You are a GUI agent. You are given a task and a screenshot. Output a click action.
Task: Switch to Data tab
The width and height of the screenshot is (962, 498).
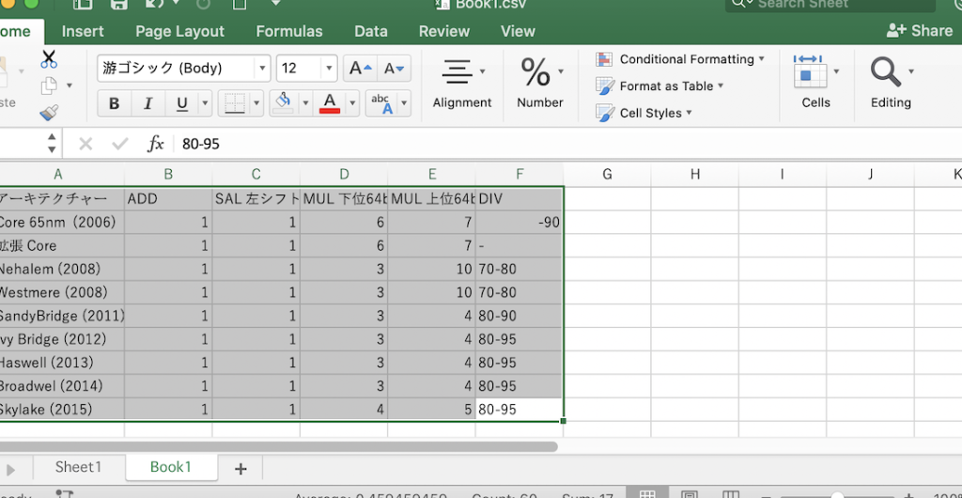point(370,31)
